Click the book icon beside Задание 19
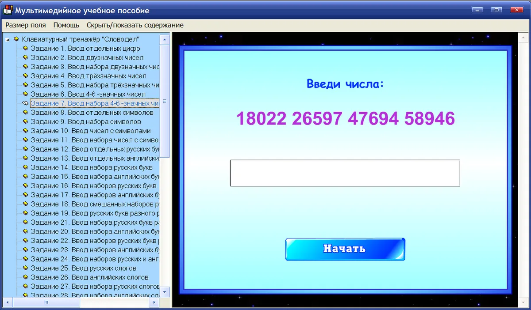 click(25, 213)
